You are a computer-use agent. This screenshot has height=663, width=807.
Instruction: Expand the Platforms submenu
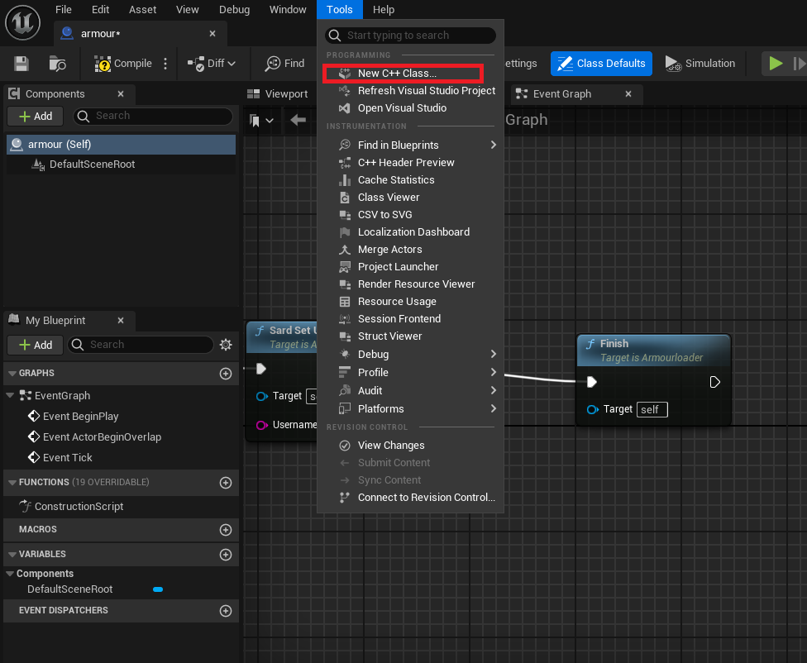coord(410,409)
